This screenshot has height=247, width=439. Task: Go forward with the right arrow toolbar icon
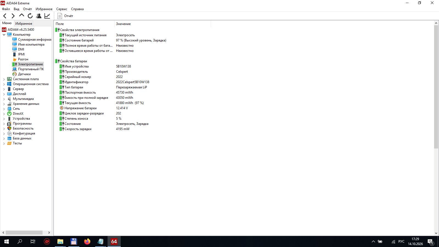point(13,16)
